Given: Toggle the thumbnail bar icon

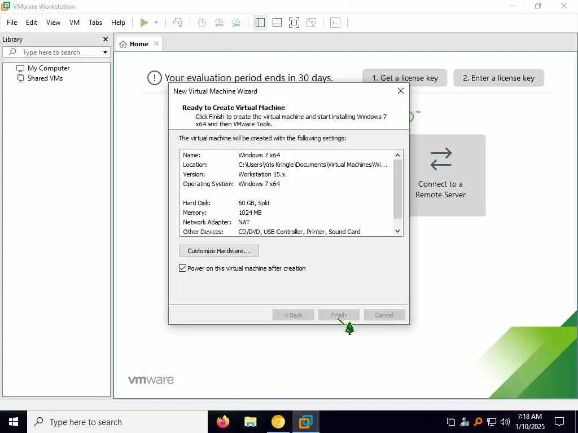Looking at the screenshot, I should pos(277,23).
